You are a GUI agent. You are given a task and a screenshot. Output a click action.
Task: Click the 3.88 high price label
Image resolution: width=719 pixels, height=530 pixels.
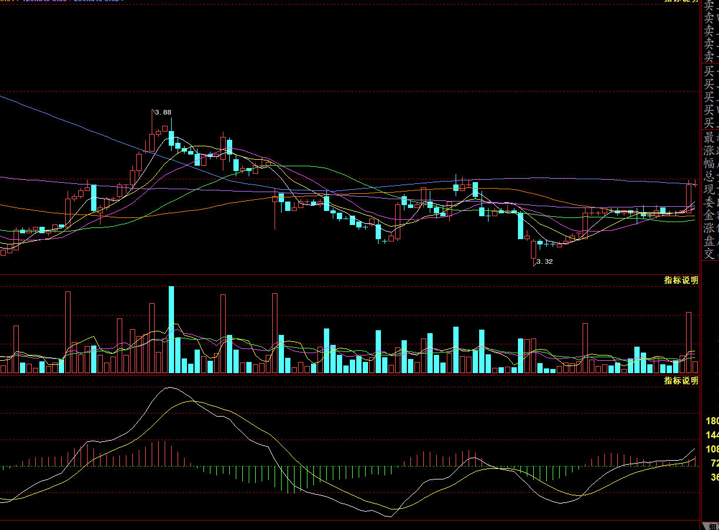(163, 112)
